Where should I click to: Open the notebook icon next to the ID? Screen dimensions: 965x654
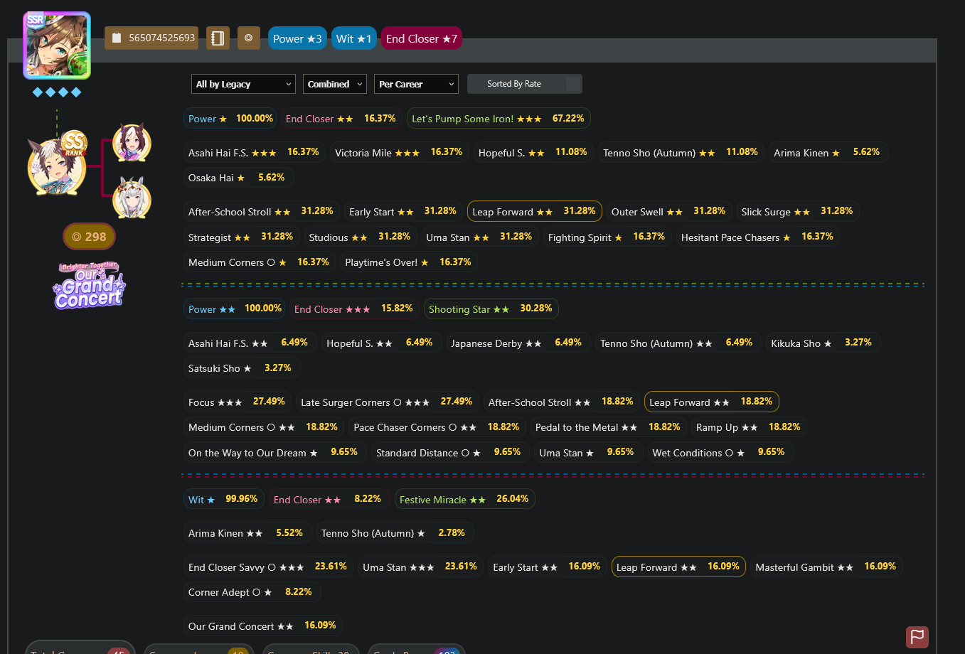pos(218,38)
